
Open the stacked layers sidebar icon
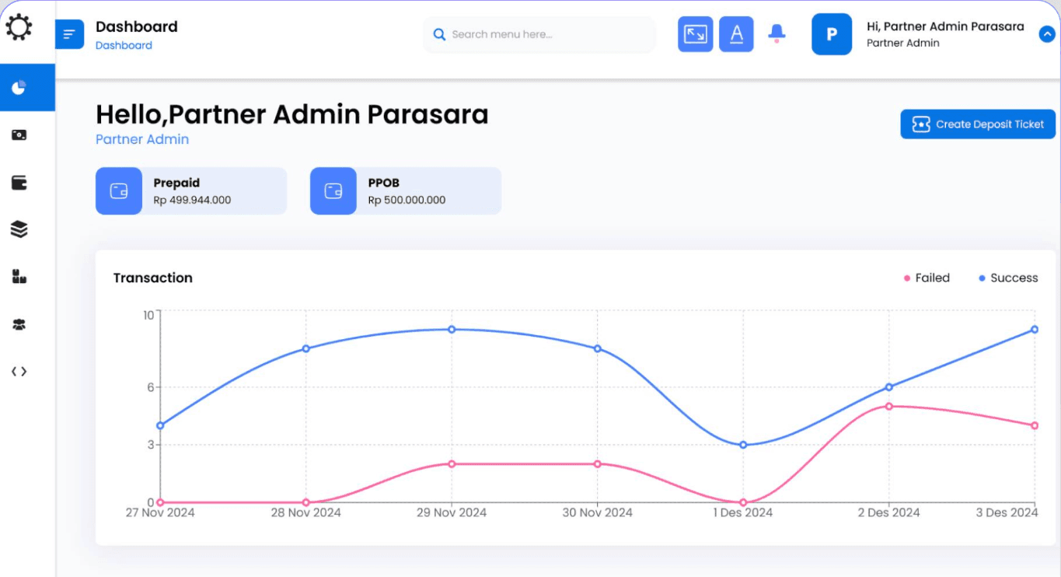[19, 229]
